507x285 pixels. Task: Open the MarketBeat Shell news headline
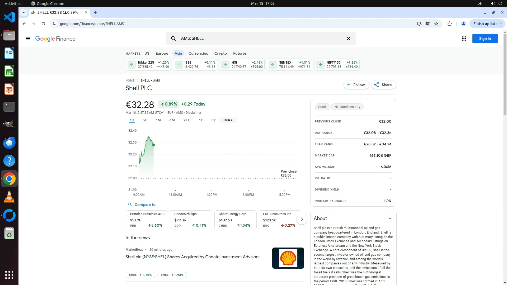click(192, 257)
